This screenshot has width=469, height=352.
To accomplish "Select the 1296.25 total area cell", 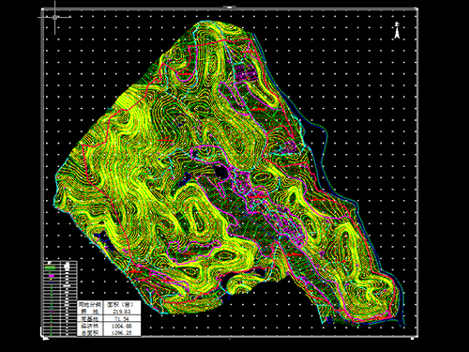I will pos(122,332).
